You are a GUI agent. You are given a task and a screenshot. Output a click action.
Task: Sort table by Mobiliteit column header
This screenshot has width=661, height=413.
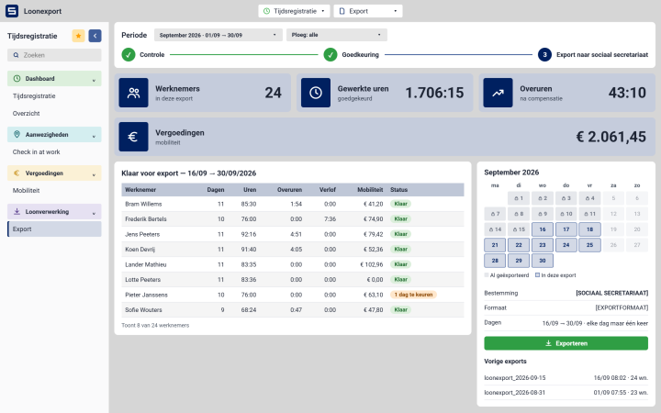click(x=370, y=190)
